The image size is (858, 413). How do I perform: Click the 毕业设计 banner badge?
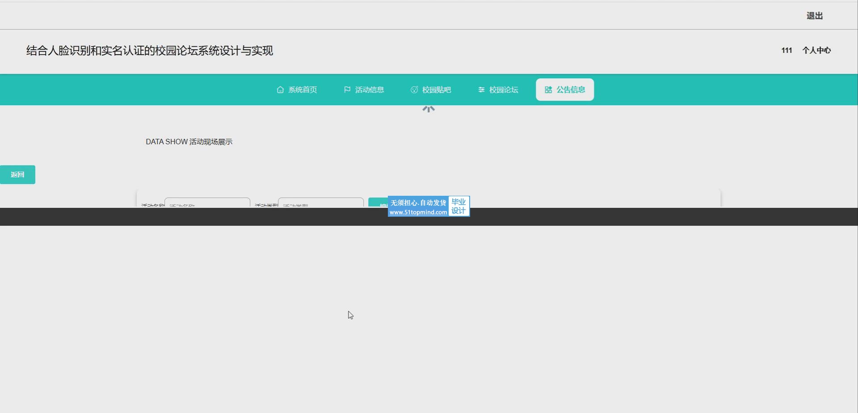(458, 206)
